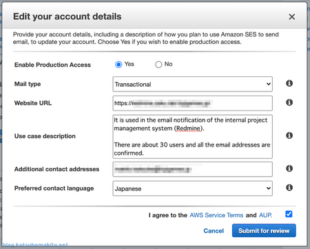Open the AWS Service Terms link
Image resolution: width=310 pixels, height=249 pixels.
click(x=216, y=215)
